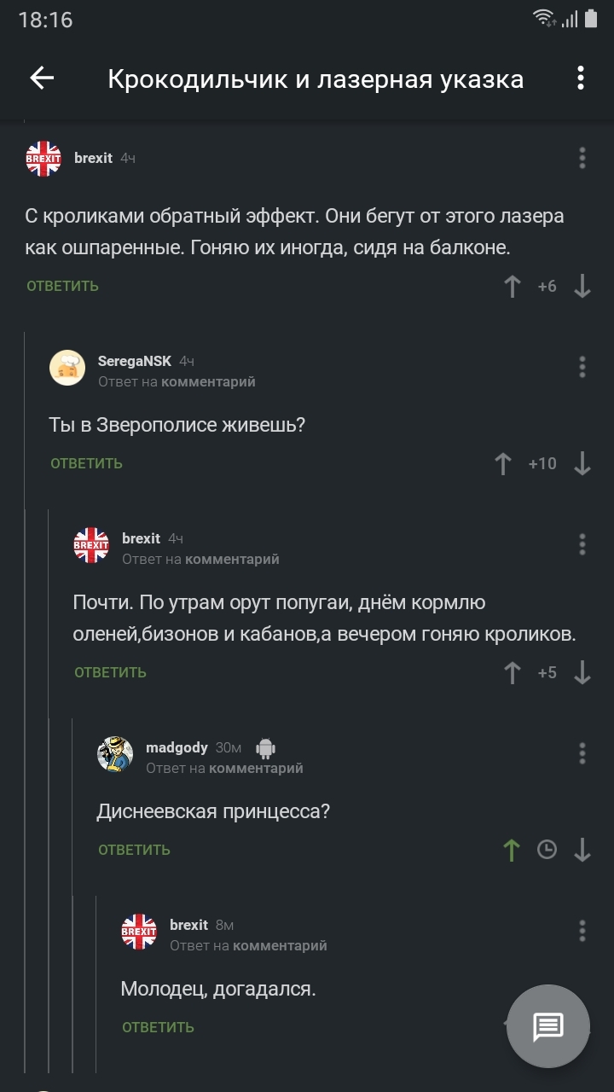Open madgody's avatar picture
Viewport: 614px width, 1092px height.
(115, 754)
